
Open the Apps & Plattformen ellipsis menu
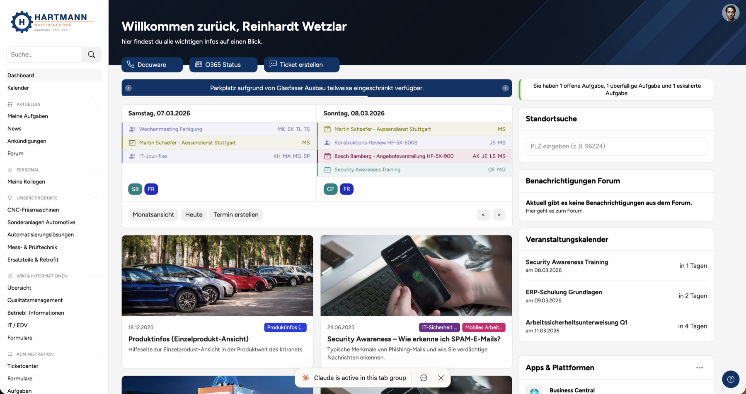coord(700,368)
